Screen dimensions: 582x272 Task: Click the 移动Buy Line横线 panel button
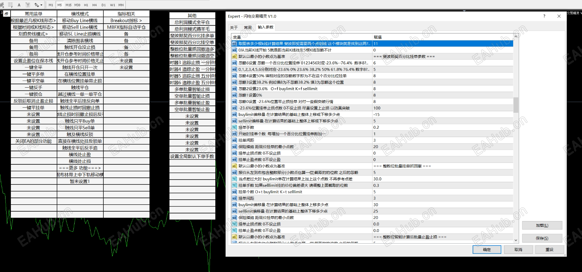click(x=80, y=21)
